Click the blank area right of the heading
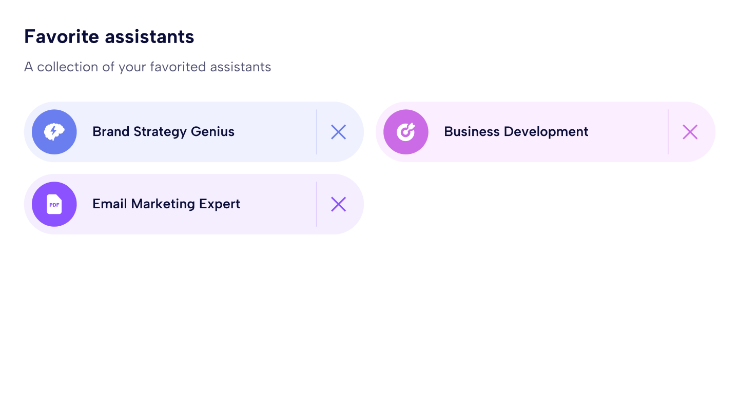The height and width of the screenshot is (414, 739). 462,37
